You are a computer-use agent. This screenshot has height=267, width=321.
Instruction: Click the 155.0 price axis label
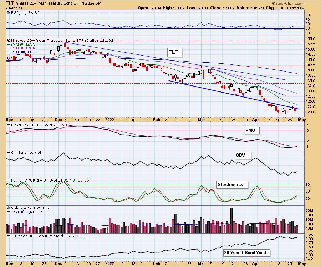[x=310, y=38]
